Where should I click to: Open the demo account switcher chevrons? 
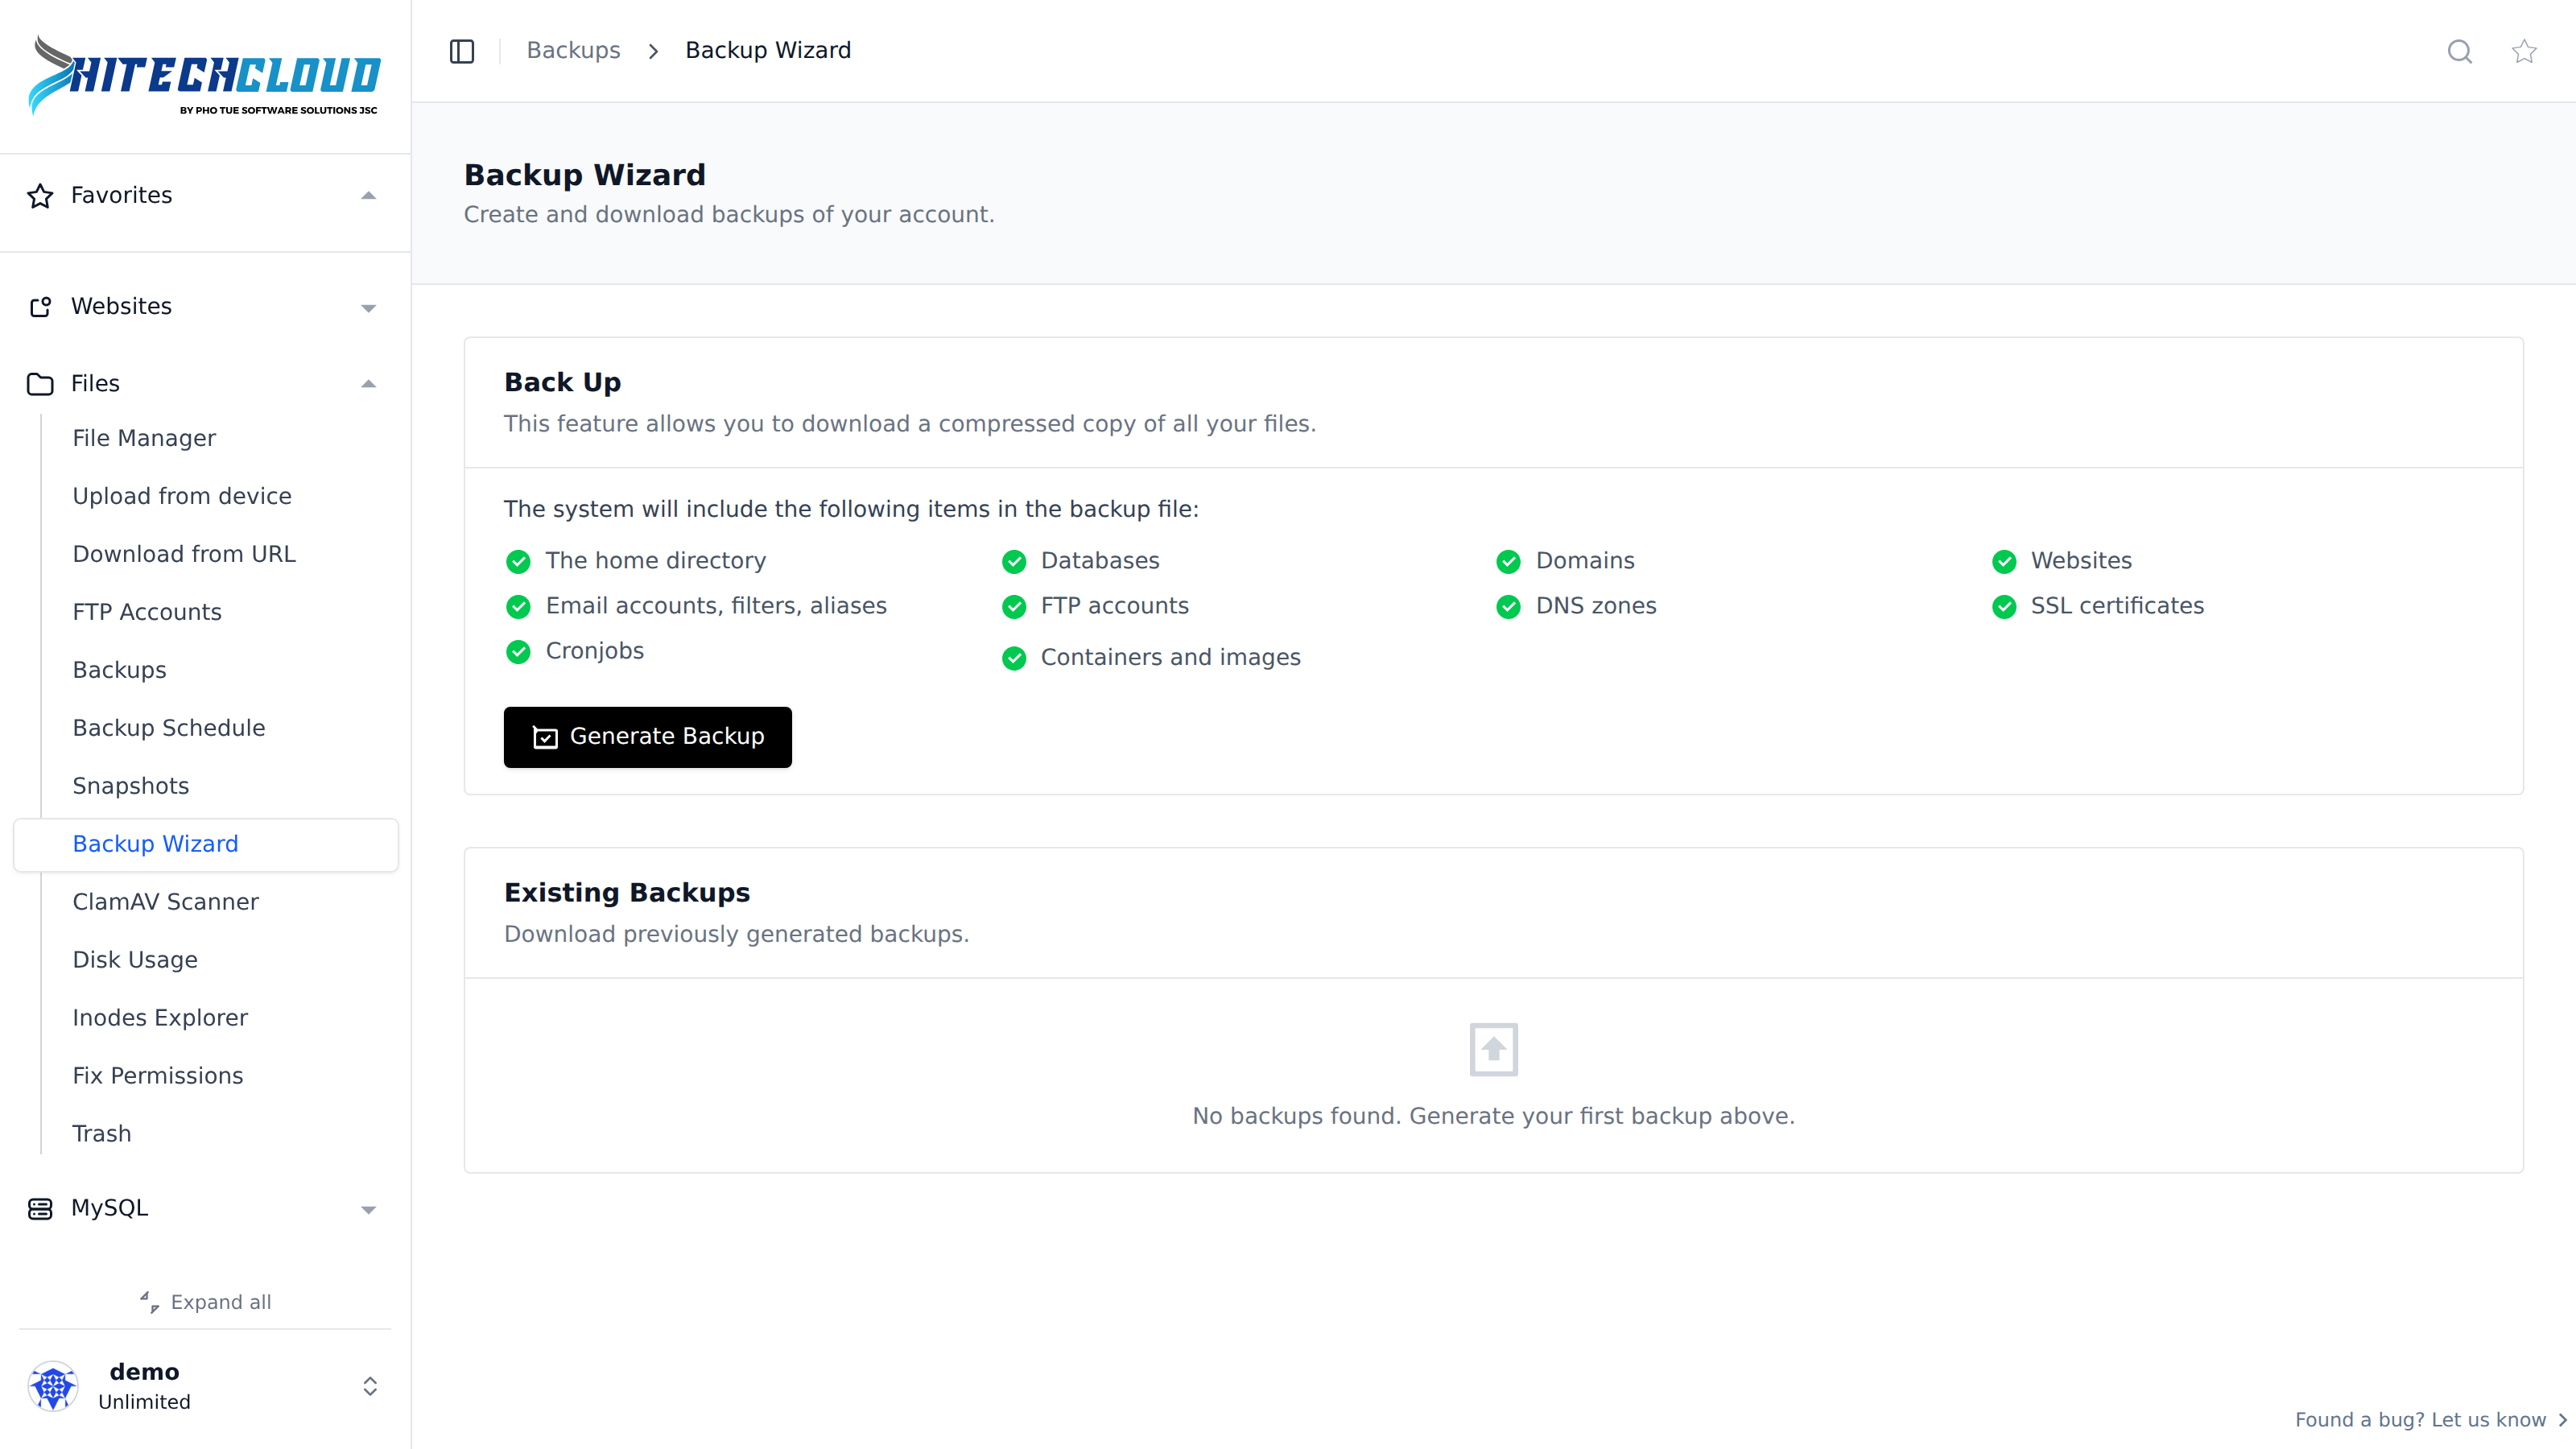[370, 1386]
